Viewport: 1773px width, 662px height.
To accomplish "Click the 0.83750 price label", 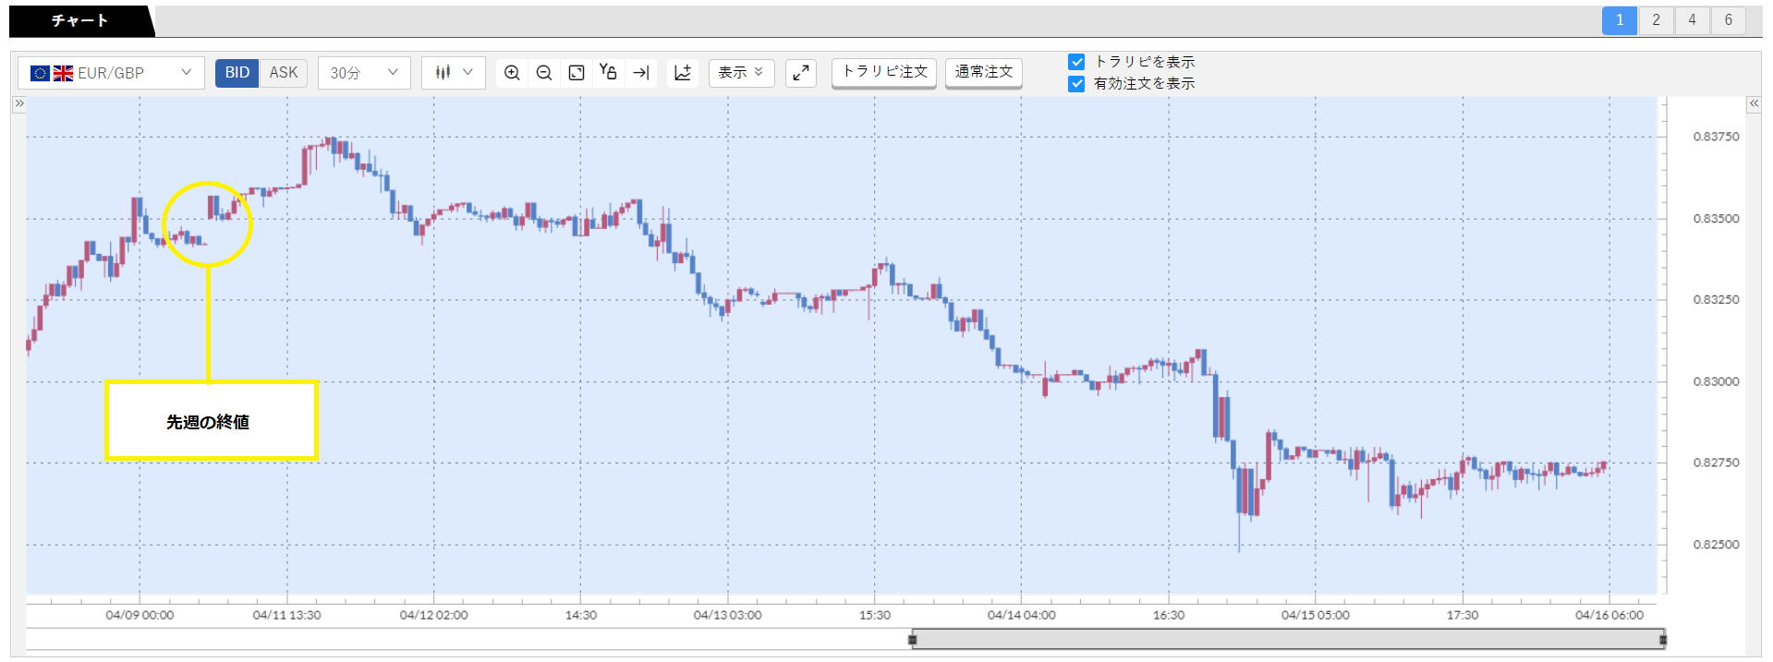I will click(x=1716, y=137).
